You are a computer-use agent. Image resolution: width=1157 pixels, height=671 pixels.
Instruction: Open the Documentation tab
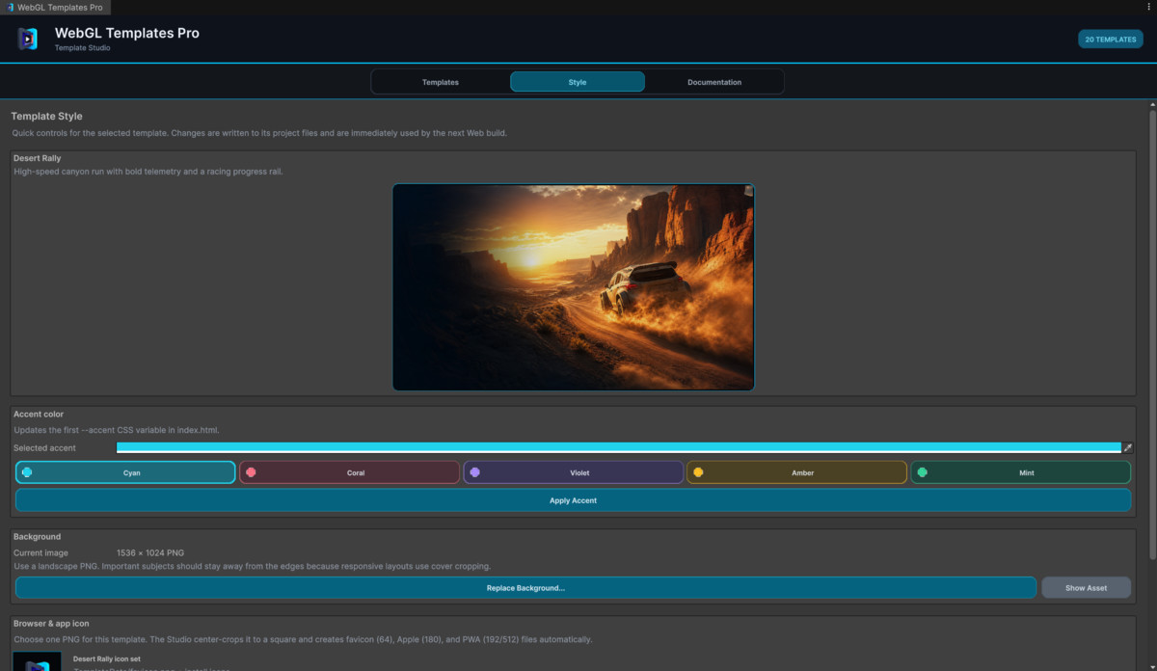click(714, 82)
